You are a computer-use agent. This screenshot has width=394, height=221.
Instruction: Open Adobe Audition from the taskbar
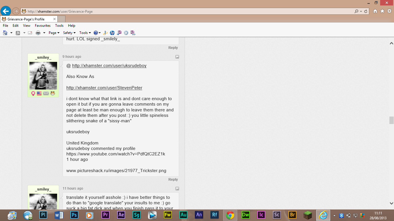click(x=183, y=215)
